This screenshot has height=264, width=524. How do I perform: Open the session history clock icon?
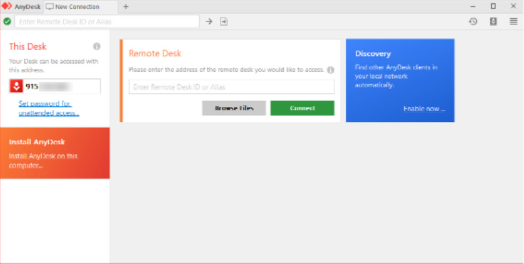tap(473, 22)
